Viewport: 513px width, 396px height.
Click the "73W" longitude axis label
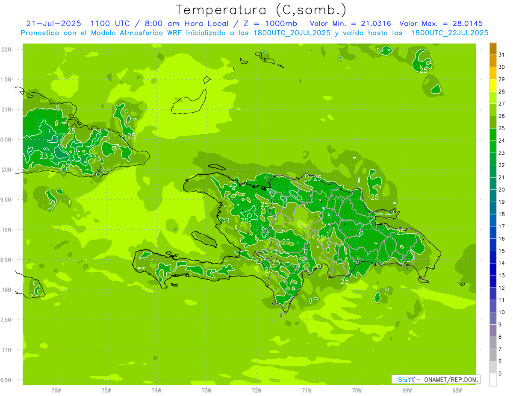pos(206,390)
